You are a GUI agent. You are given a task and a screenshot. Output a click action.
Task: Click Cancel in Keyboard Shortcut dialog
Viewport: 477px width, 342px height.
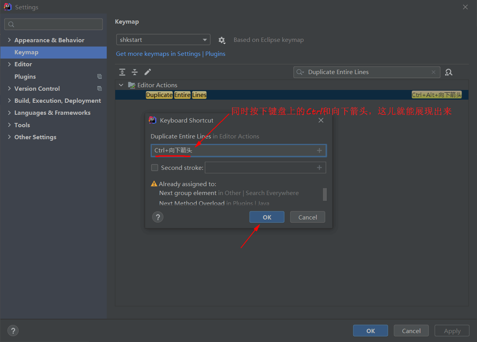point(308,217)
